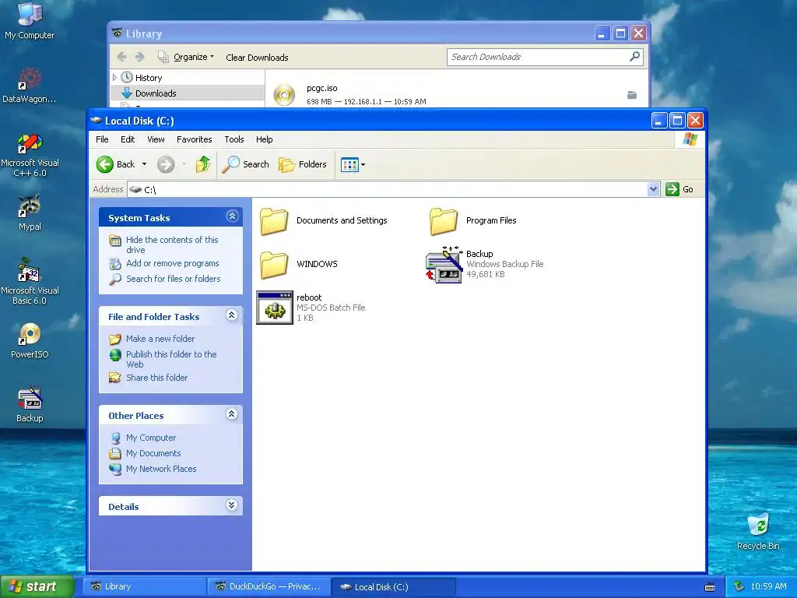Select Downloads in the Library sidebar
Image resolution: width=797 pixels, height=598 pixels.
(x=188, y=93)
